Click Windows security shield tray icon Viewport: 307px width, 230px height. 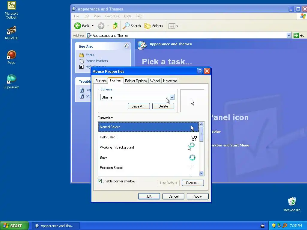[274, 226]
